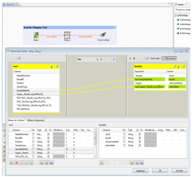This screenshot has height=177, width=193.
Task: Select the PDCupsHistory input column
Action: coord(36,109)
